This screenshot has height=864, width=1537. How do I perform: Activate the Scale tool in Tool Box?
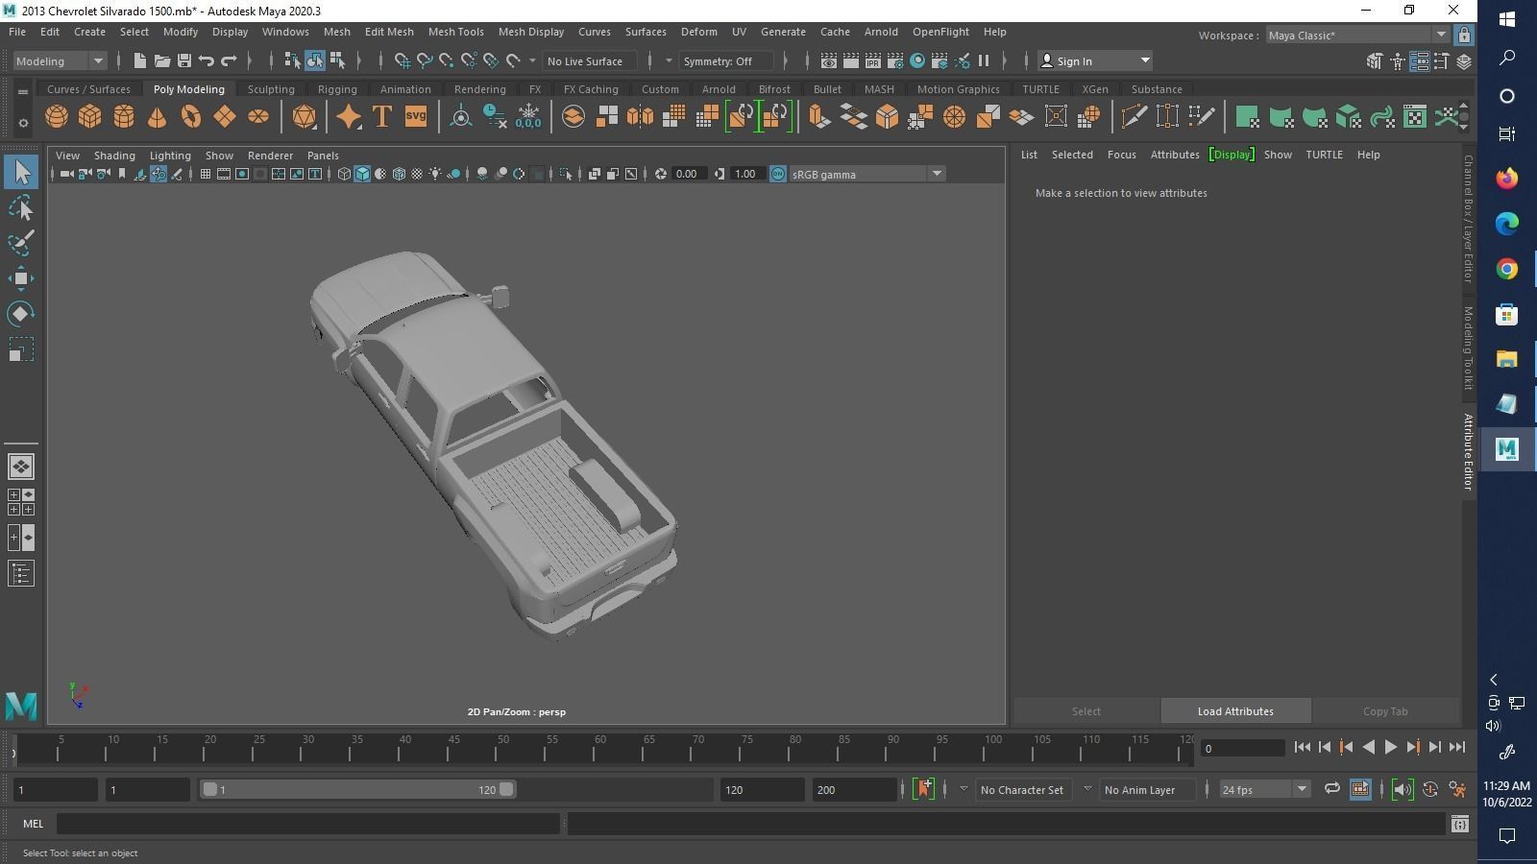click(21, 349)
